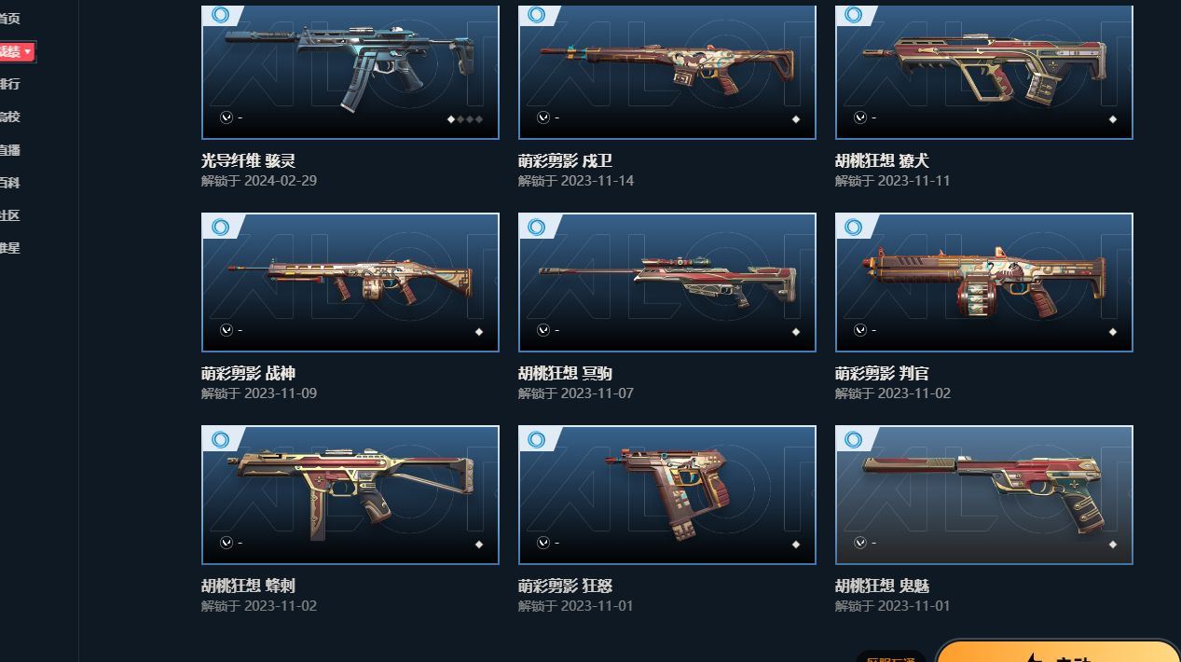This screenshot has height=662, width=1181.
Task: Click the diamond level marker on 萌彩剪影 判官 card
Action: click(x=1113, y=332)
